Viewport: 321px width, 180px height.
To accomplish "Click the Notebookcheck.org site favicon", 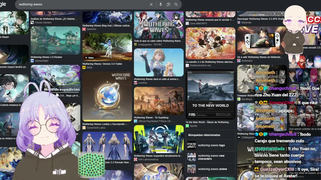I will (x=187, y=65).
